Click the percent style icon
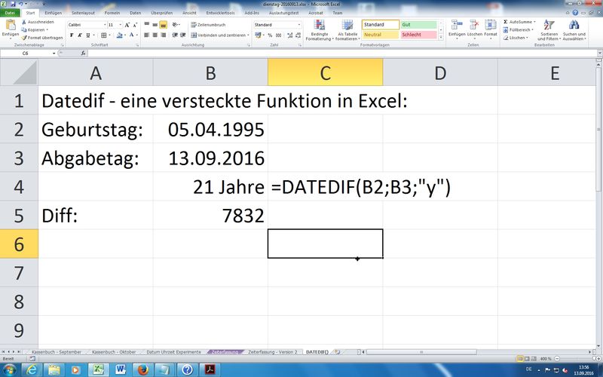Image resolution: width=603 pixels, height=377 pixels. [270, 35]
